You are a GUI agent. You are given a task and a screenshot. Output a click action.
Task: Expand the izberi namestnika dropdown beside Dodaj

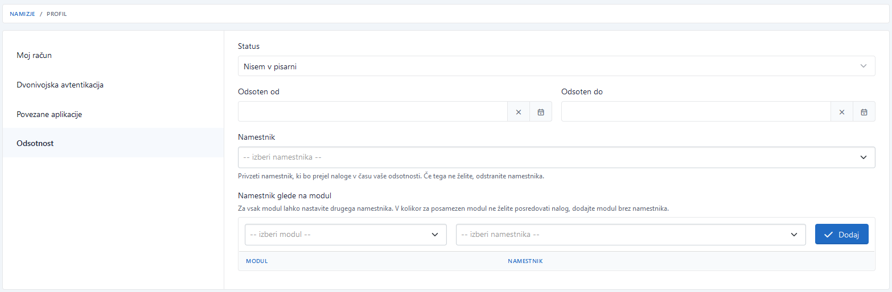click(x=630, y=234)
